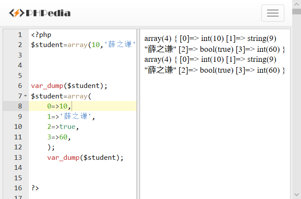Click line number 14 in the gutter
This screenshot has height=199, width=301.
tap(18, 168)
